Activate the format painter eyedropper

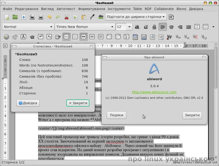click(92, 17)
